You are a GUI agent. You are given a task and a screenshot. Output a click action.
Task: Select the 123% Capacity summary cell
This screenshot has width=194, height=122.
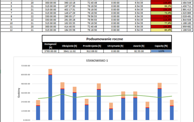pos(161,51)
